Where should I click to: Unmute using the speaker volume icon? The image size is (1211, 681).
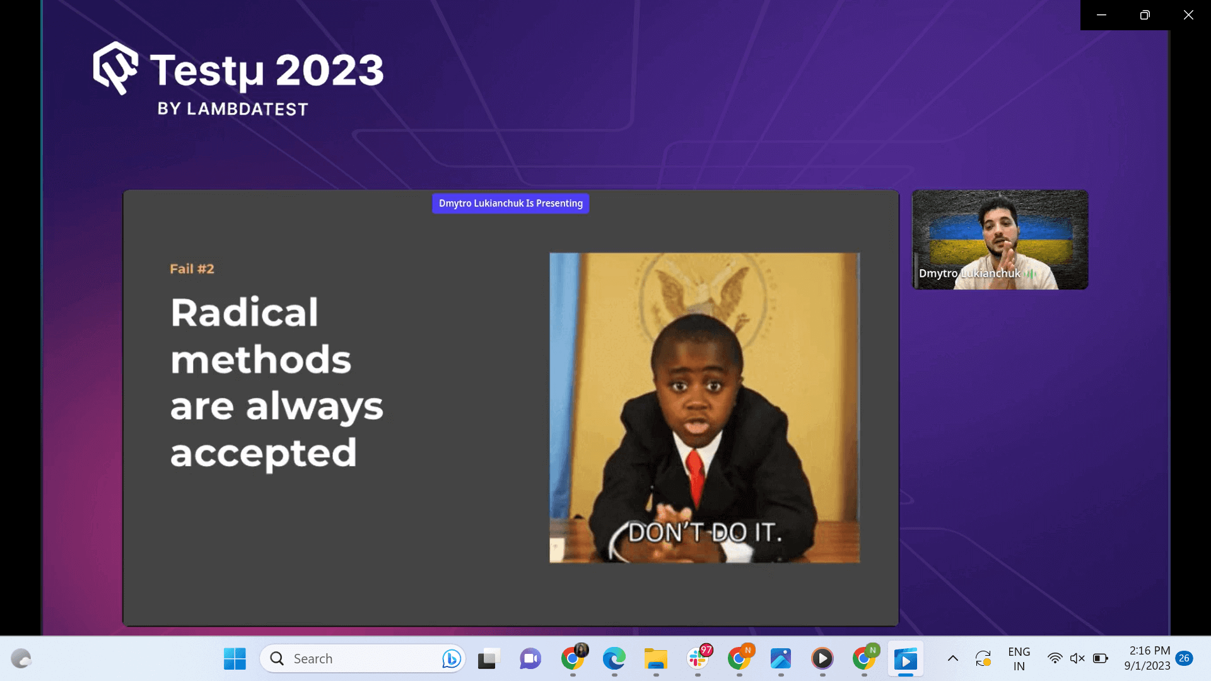1077,658
